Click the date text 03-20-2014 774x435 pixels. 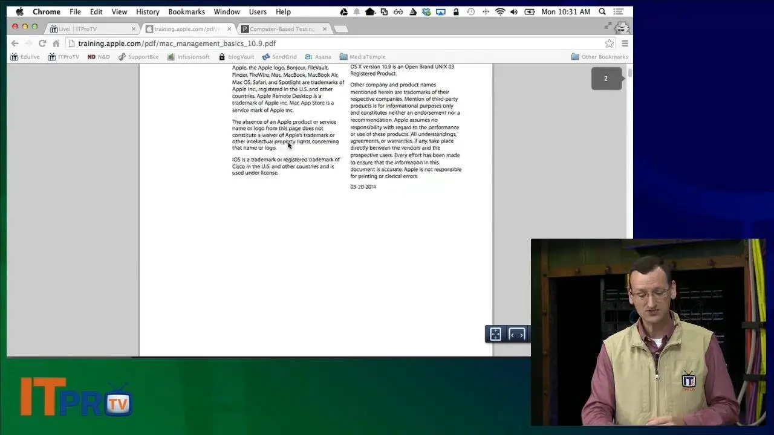[363, 187]
